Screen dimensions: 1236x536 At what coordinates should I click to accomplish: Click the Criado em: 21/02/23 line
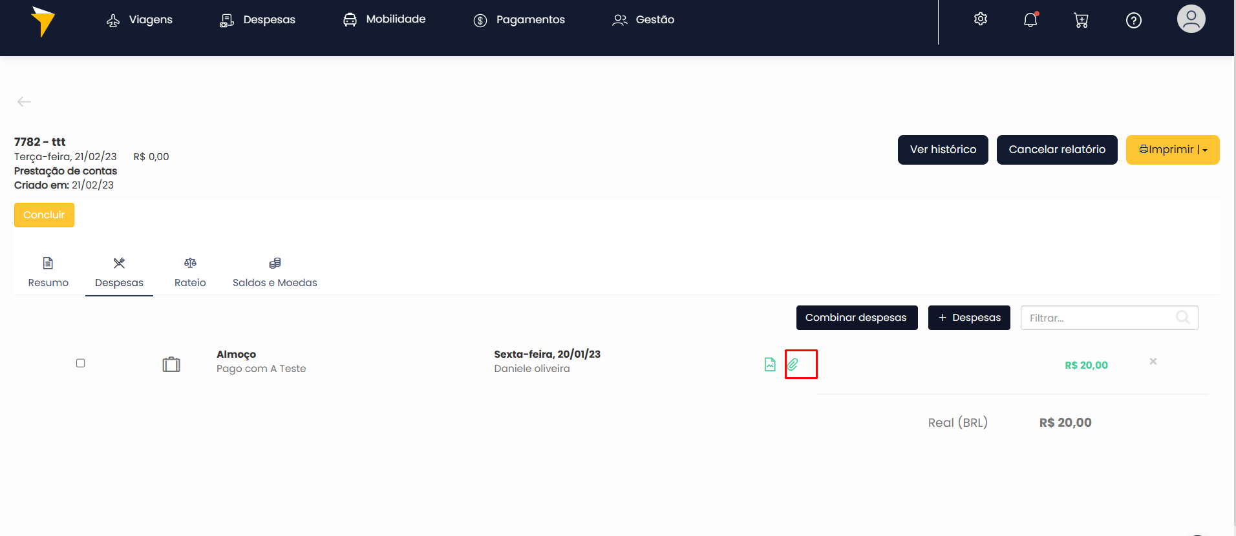(64, 185)
